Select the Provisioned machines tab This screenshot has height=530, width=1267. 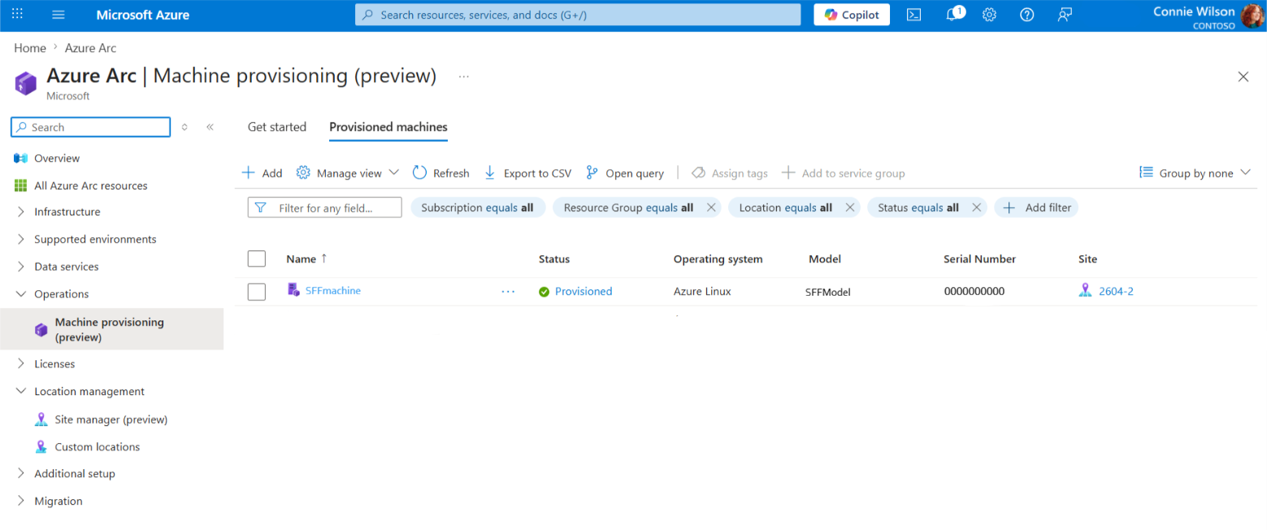[x=388, y=127]
